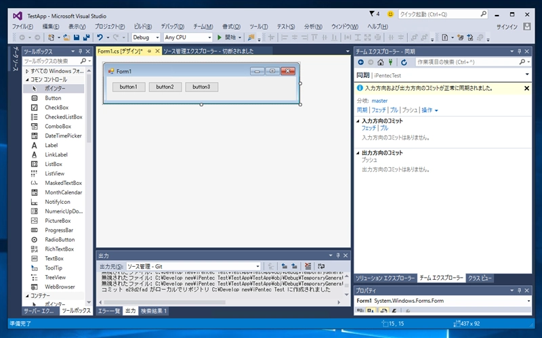Screen dimensions: 542x338
Task: Open the Form1 object dropdown in Properties
Action: [528, 301]
